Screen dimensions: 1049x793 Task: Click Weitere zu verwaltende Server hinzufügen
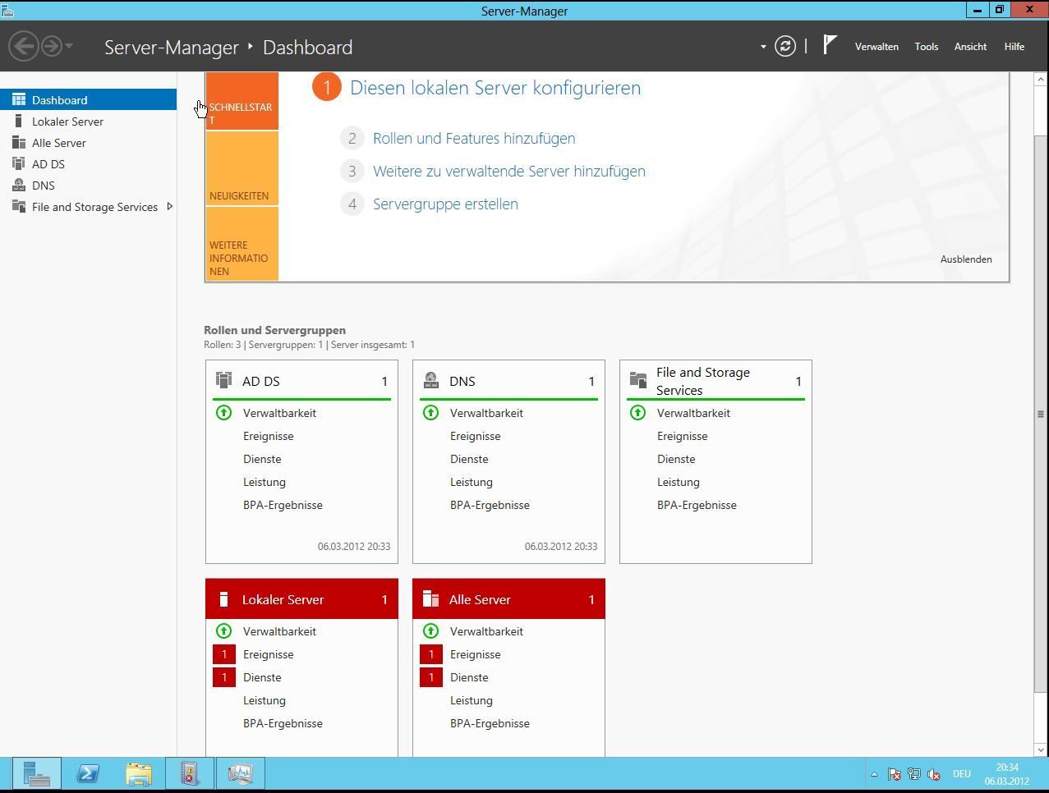tap(509, 171)
